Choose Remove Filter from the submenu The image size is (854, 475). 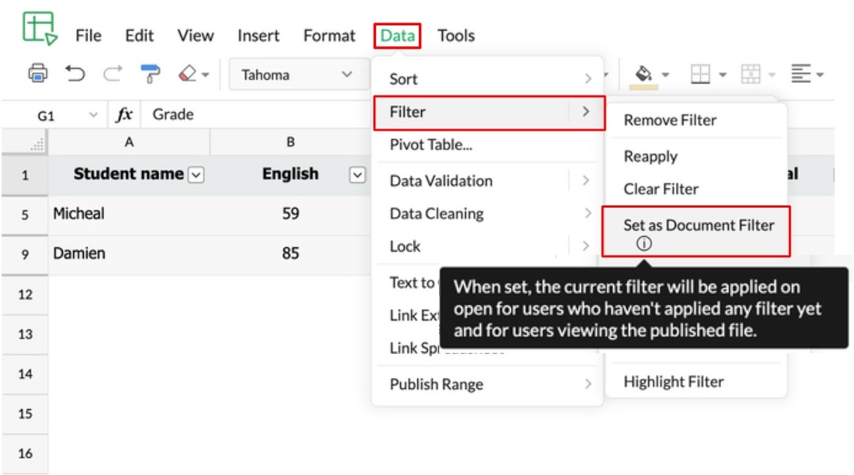tap(670, 120)
